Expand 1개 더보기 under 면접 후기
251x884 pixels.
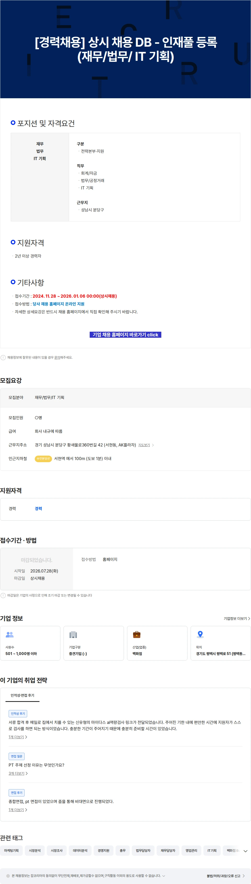tap(18, 810)
